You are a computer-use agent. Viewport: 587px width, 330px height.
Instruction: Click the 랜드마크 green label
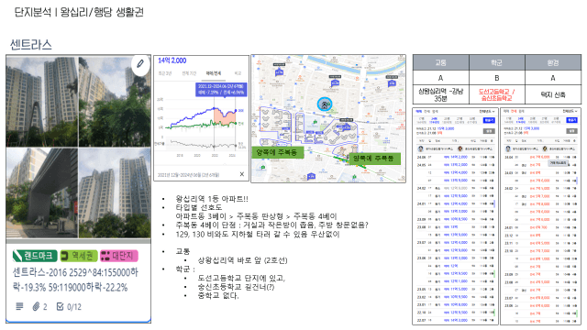(35, 256)
